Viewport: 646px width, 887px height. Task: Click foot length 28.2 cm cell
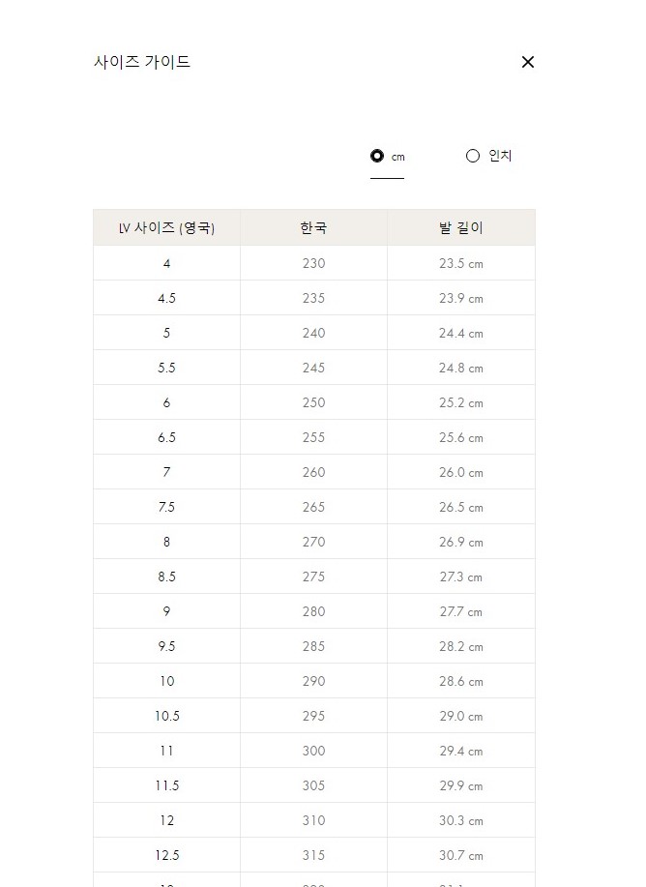(461, 646)
